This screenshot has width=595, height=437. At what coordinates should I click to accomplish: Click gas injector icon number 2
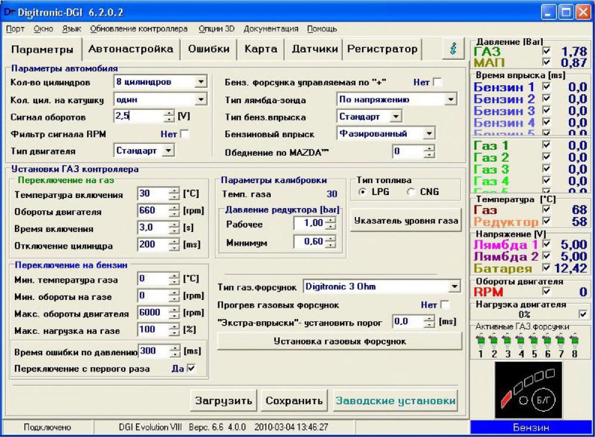tap(494, 341)
